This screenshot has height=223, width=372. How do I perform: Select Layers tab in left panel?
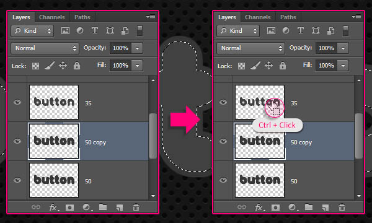[21, 17]
